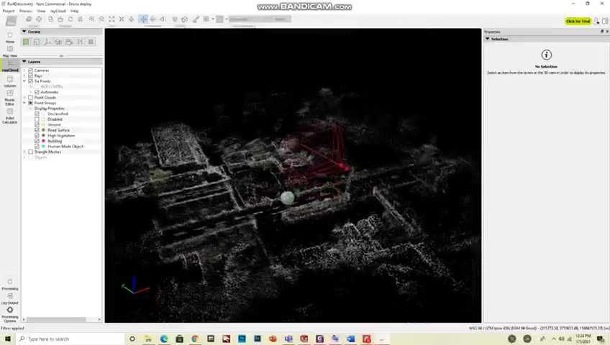This screenshot has height=345, width=610.
Task: Expand the Triangle Meshes tree node
Action: point(24,152)
